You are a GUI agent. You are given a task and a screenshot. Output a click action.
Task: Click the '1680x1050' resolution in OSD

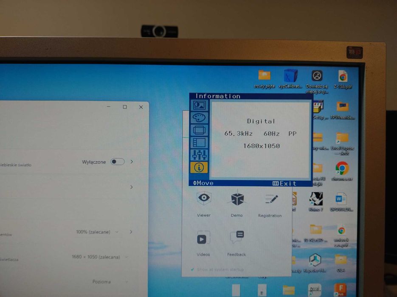[x=261, y=146]
